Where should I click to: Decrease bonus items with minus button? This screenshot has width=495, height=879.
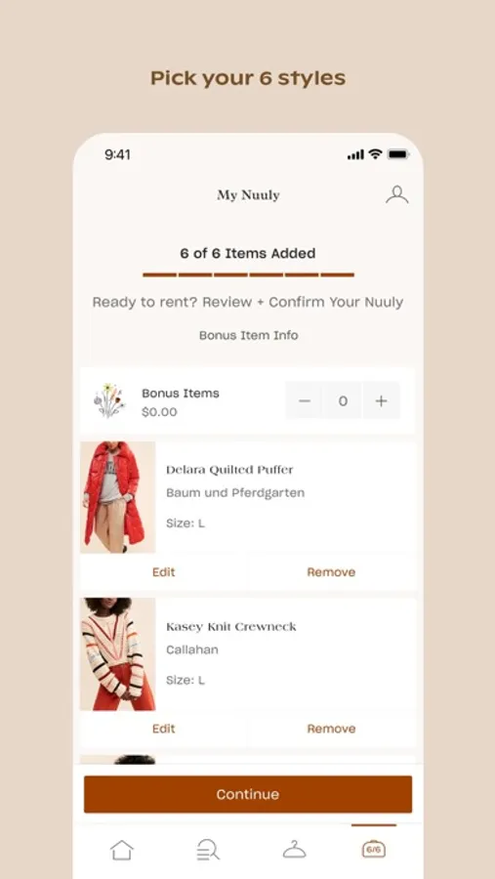[305, 400]
